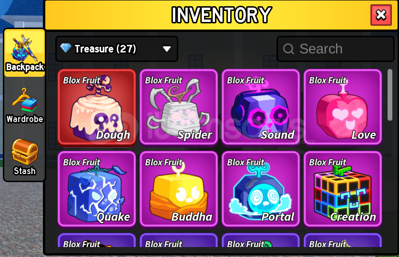Open the Backpack tab
Image resolution: width=399 pixels, height=257 pixels.
click(x=25, y=53)
